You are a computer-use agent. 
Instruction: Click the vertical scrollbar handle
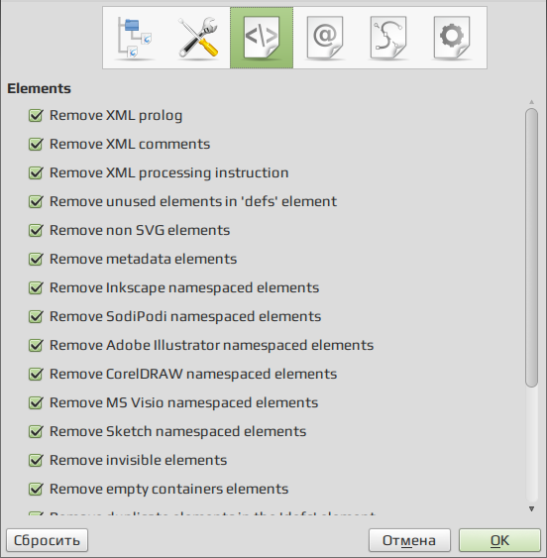[531, 248]
